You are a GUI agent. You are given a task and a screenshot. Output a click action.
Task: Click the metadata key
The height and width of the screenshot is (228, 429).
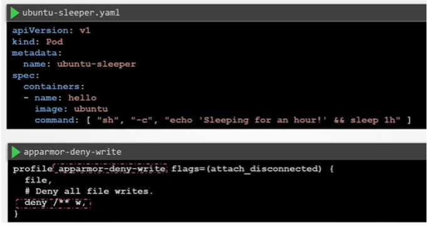34,53
